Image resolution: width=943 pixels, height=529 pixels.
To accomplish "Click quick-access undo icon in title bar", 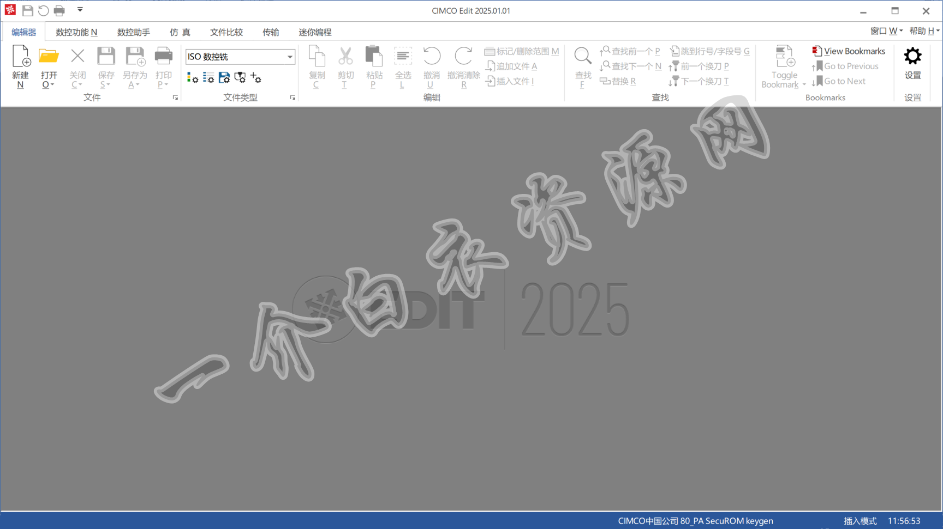I will 43,10.
